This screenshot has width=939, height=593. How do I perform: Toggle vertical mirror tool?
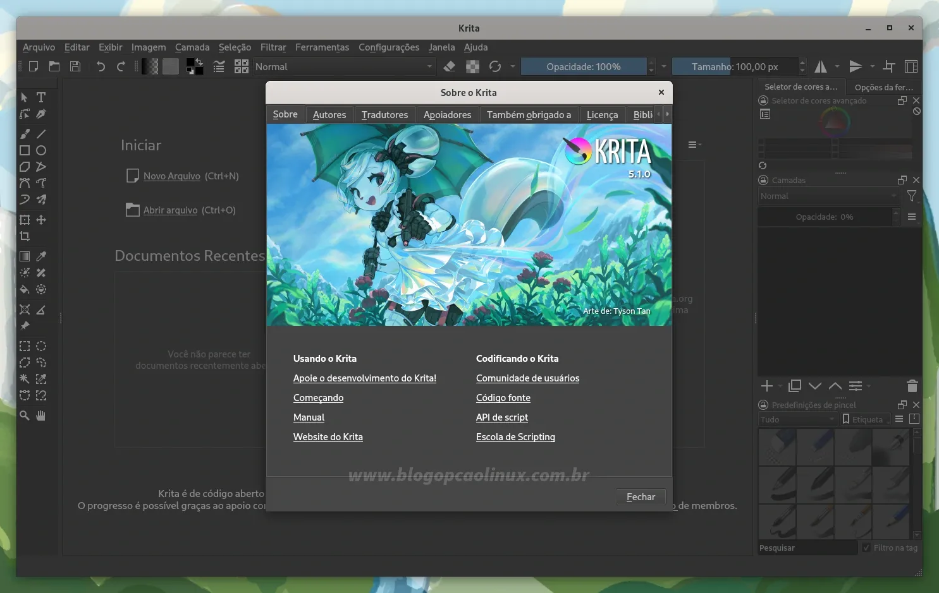[856, 66]
